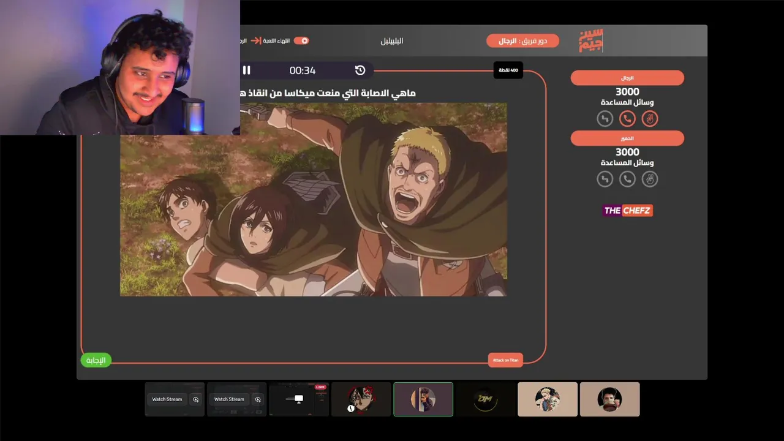Click الرجال team's 3000 score
Image resolution: width=784 pixels, height=441 pixels.
[627, 92]
